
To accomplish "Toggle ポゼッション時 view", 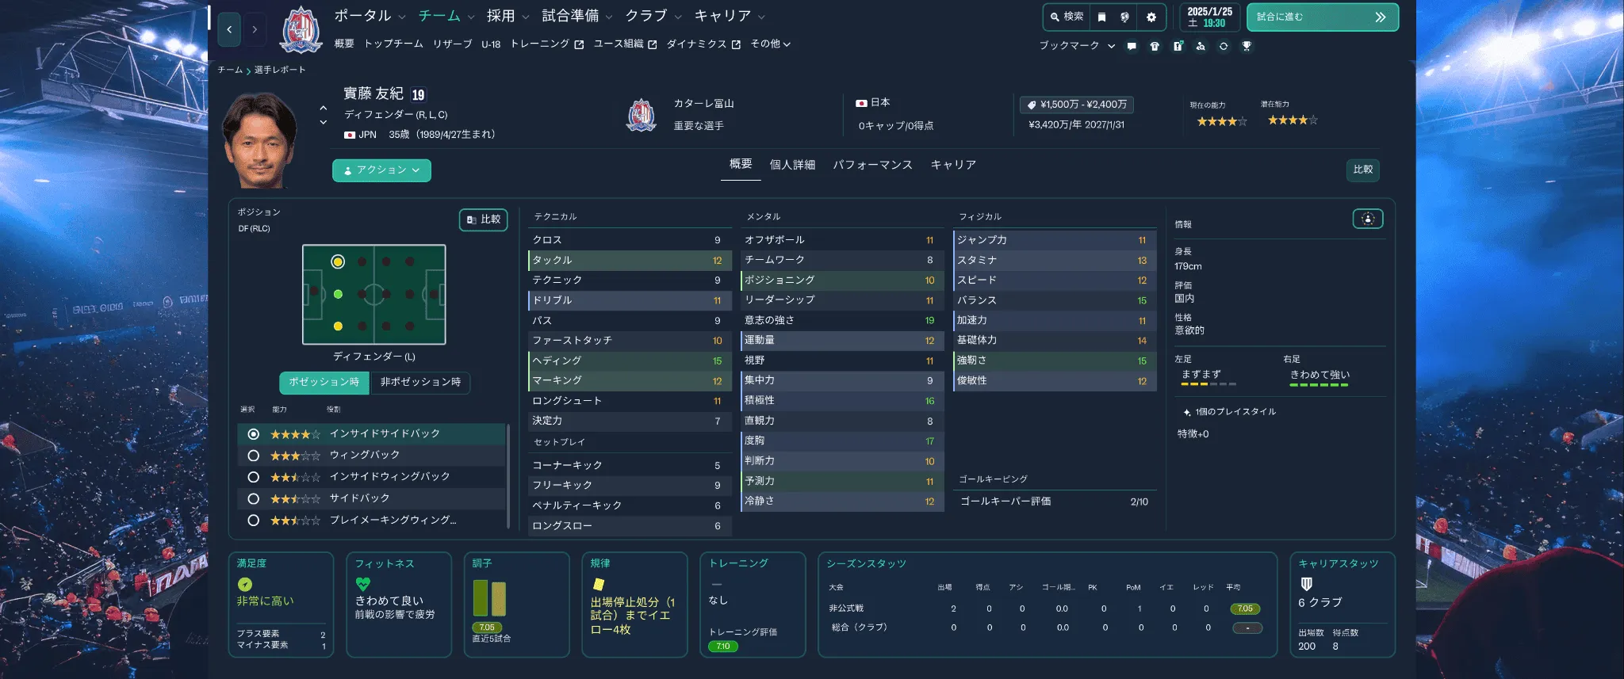I will coord(324,383).
